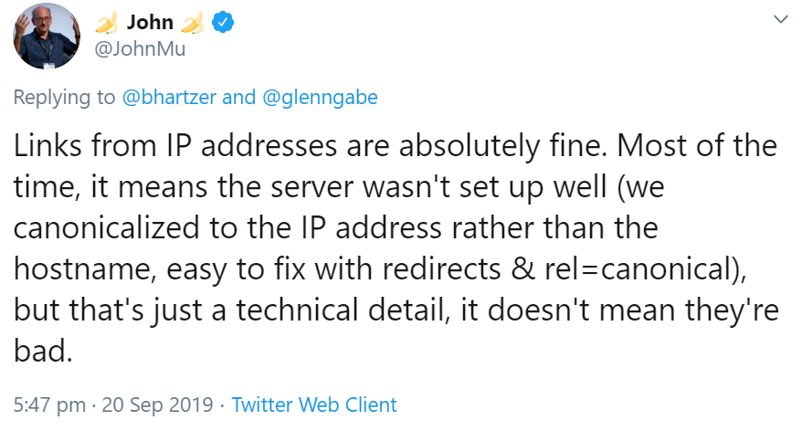Click the banana emoji before John's name
Viewport: 802px width, 431px height.
point(107,24)
